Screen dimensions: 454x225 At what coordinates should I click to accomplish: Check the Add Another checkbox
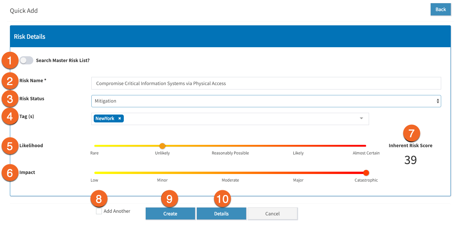(x=99, y=211)
